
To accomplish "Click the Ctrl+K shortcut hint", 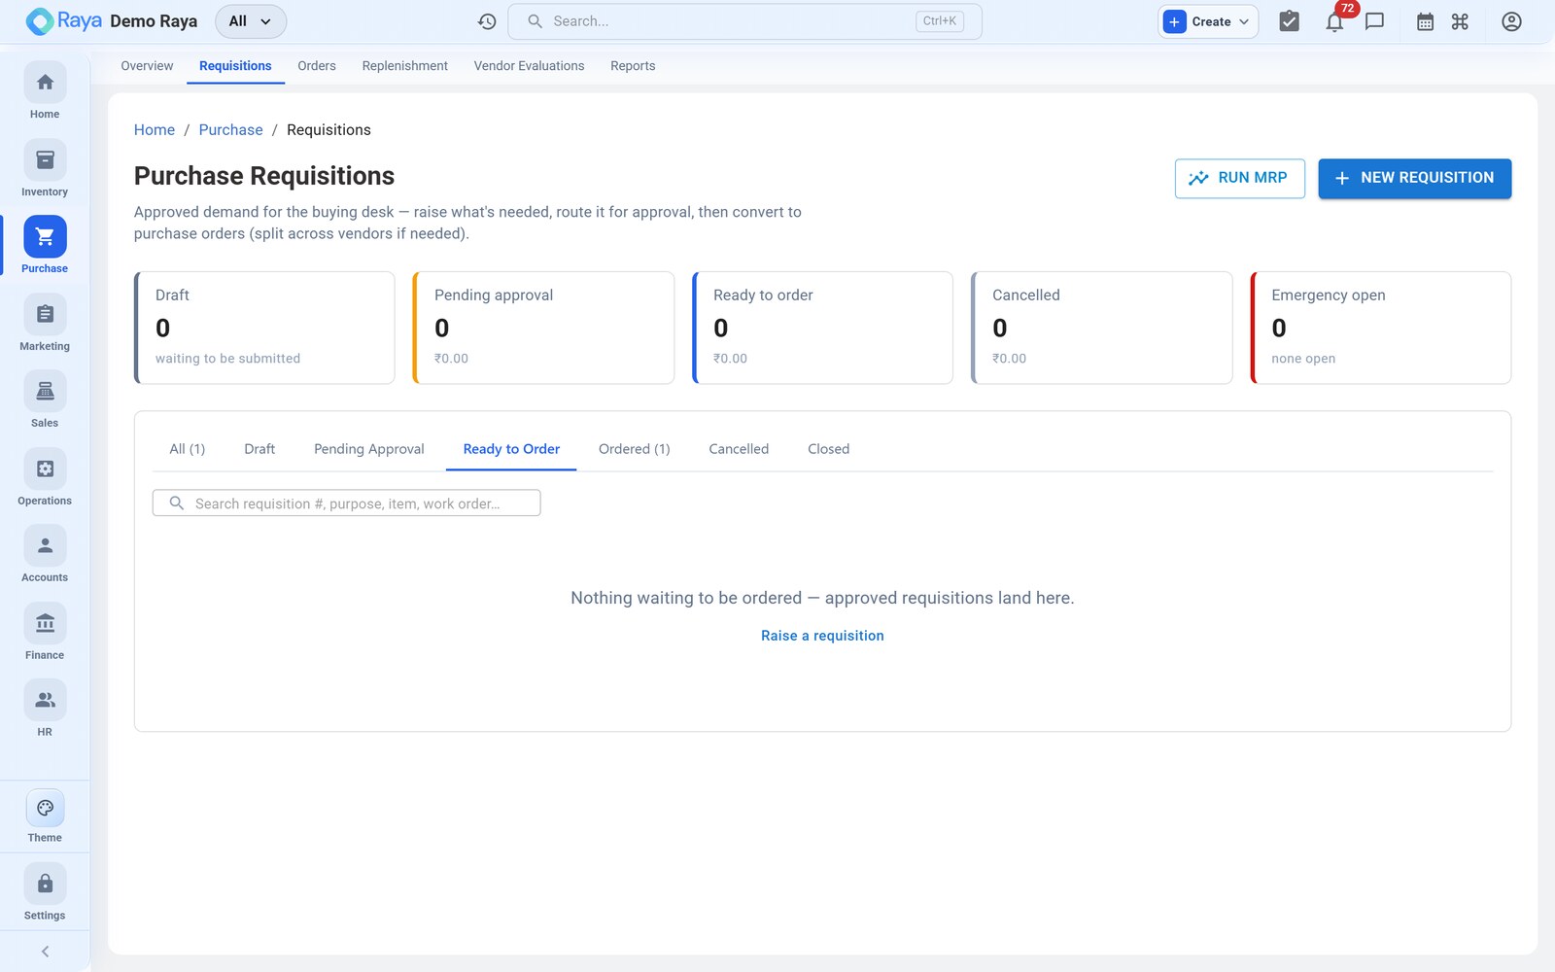I will point(939,21).
